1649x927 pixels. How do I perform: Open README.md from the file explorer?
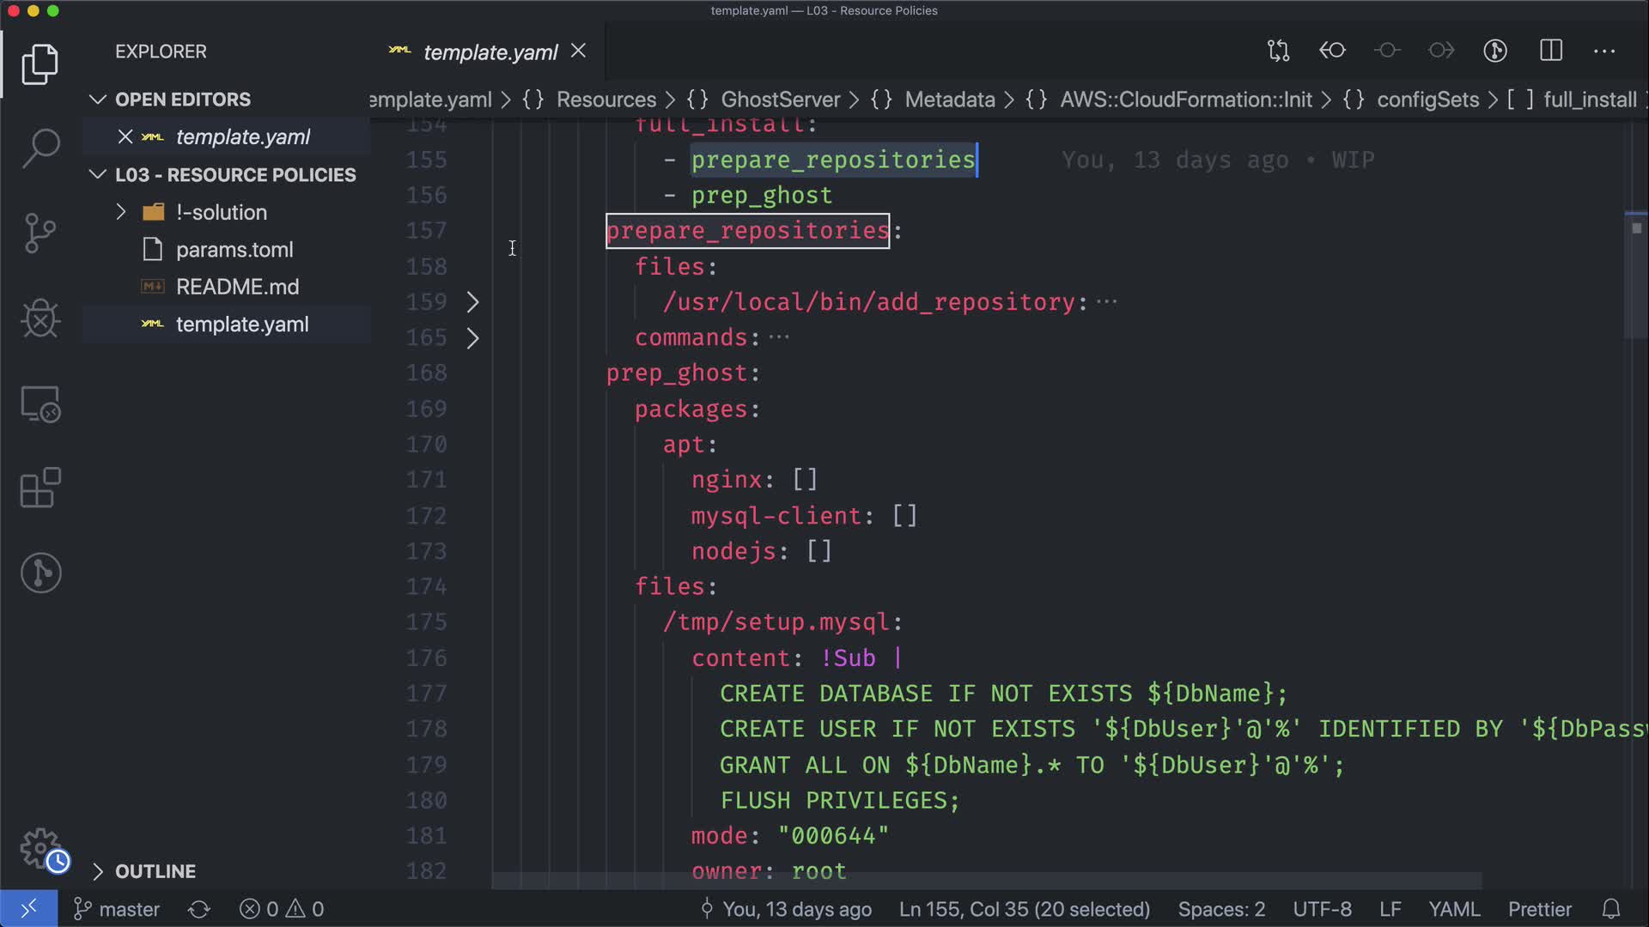(x=237, y=287)
